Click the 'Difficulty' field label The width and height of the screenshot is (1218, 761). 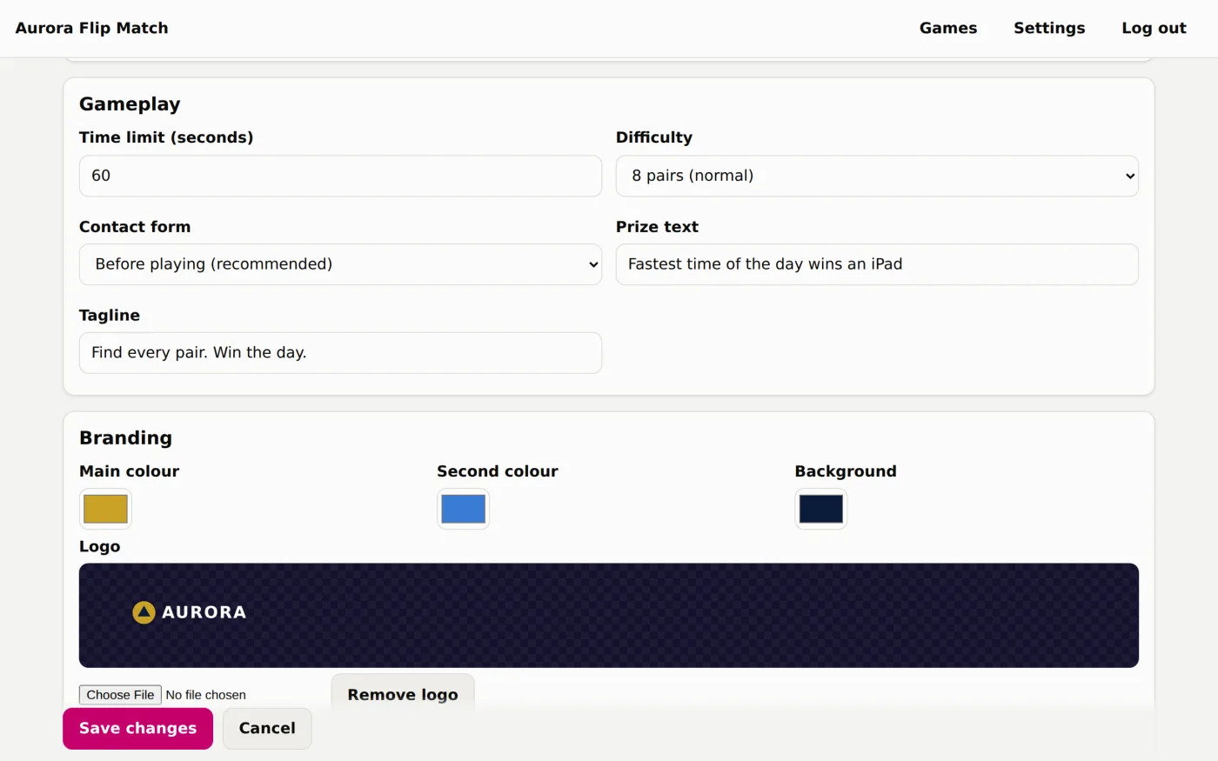pyautogui.click(x=654, y=137)
